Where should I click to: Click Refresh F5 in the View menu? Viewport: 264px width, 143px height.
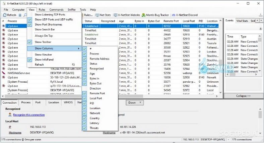[x=54, y=64]
